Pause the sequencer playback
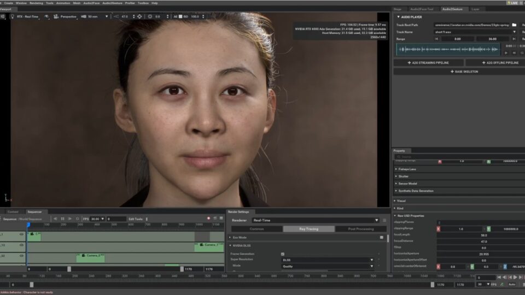This screenshot has width=525, height=295. pyautogui.click(x=62, y=219)
